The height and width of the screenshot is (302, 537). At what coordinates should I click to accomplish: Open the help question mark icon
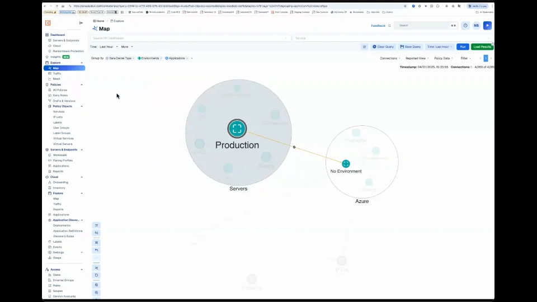pos(465,25)
